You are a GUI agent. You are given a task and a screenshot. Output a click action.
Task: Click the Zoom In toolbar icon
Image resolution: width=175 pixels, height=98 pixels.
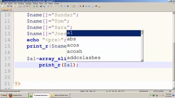(x=48, y=6)
